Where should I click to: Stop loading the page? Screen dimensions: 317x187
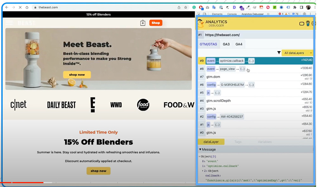(20, 7)
